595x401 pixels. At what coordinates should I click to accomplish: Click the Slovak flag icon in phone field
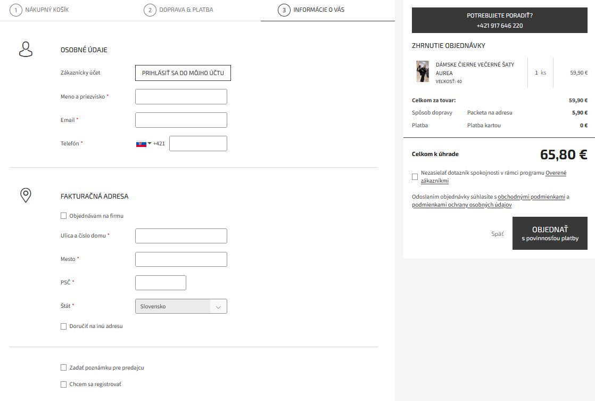pos(141,143)
